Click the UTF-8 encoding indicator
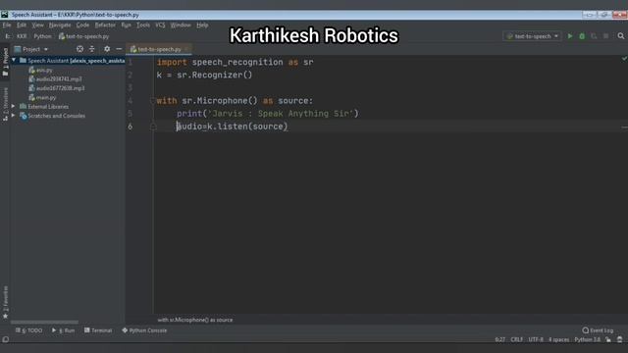This screenshot has width=628, height=353. click(536, 339)
